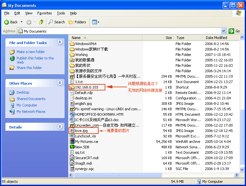The height and width of the screenshot is (186, 246).
Task: Open the Favorites menu
Action: pos(44,13)
